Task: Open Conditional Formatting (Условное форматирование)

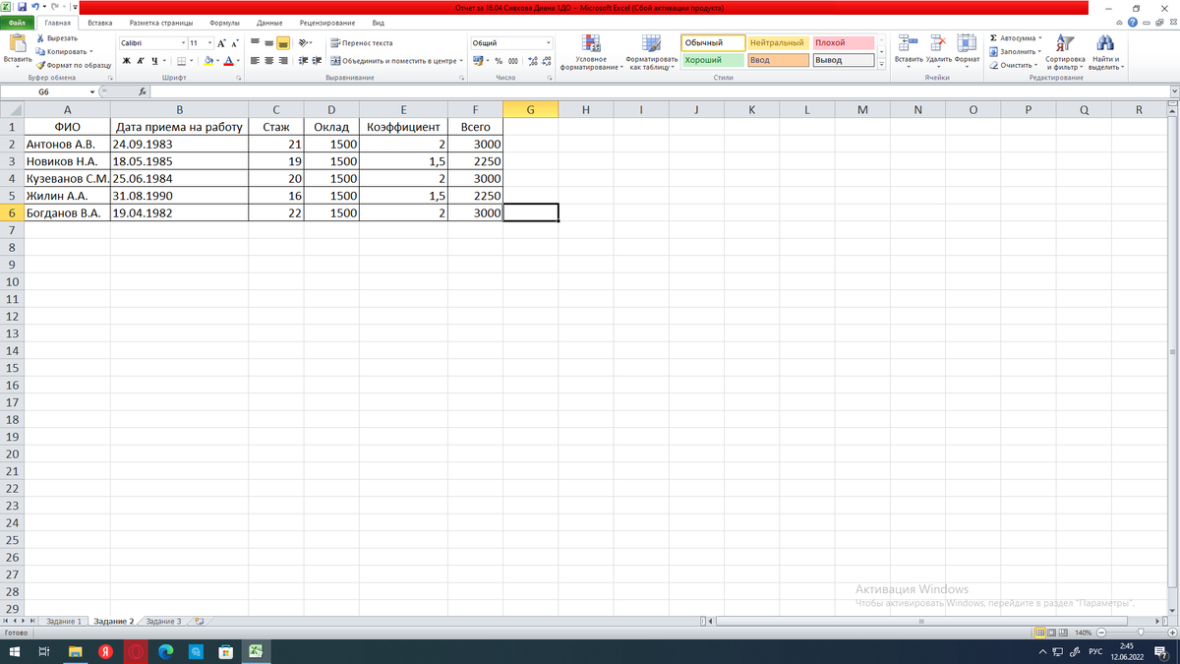Action: [590, 53]
